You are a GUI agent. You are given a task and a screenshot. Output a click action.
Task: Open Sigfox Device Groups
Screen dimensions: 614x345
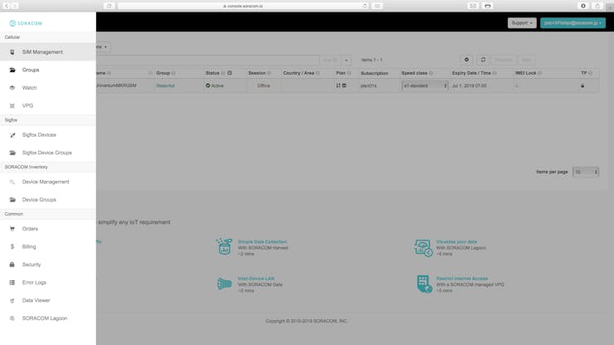48,153
